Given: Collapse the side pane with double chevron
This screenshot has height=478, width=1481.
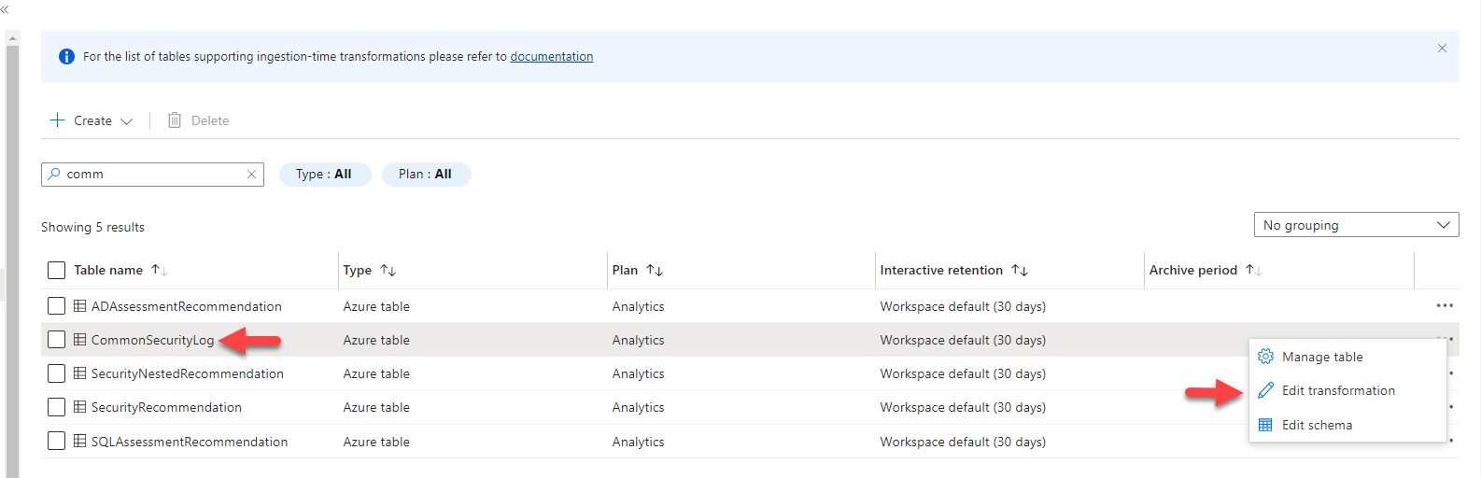Looking at the screenshot, I should [5, 9].
